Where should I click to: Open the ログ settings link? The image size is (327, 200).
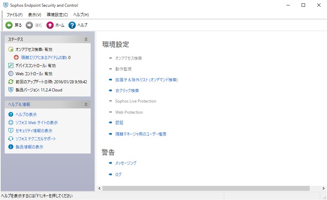tap(118, 174)
